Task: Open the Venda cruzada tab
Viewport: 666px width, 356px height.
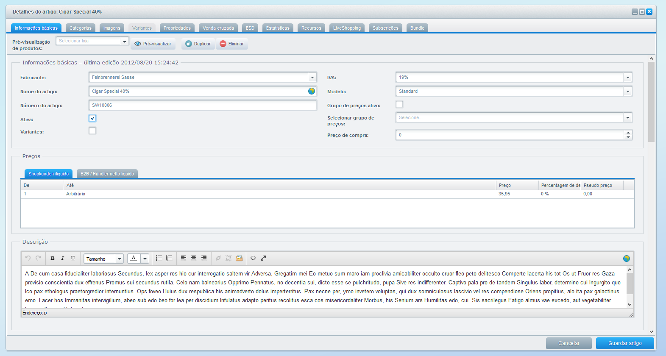Action: click(218, 28)
